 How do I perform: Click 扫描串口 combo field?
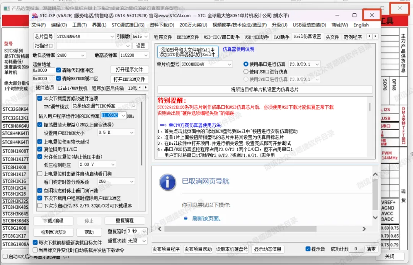point(93,46)
